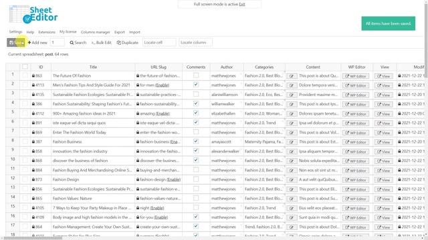Toggle the select-all rows header checkbox
The height and width of the screenshot is (240, 428).
(25, 67)
